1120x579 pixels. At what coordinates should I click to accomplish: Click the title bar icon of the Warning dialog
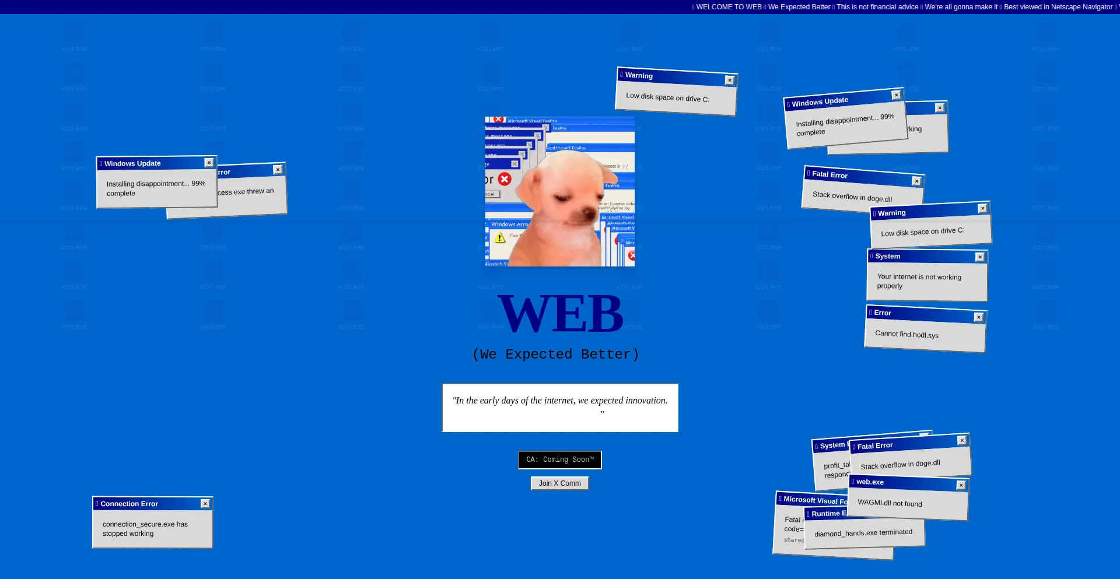[622, 75]
